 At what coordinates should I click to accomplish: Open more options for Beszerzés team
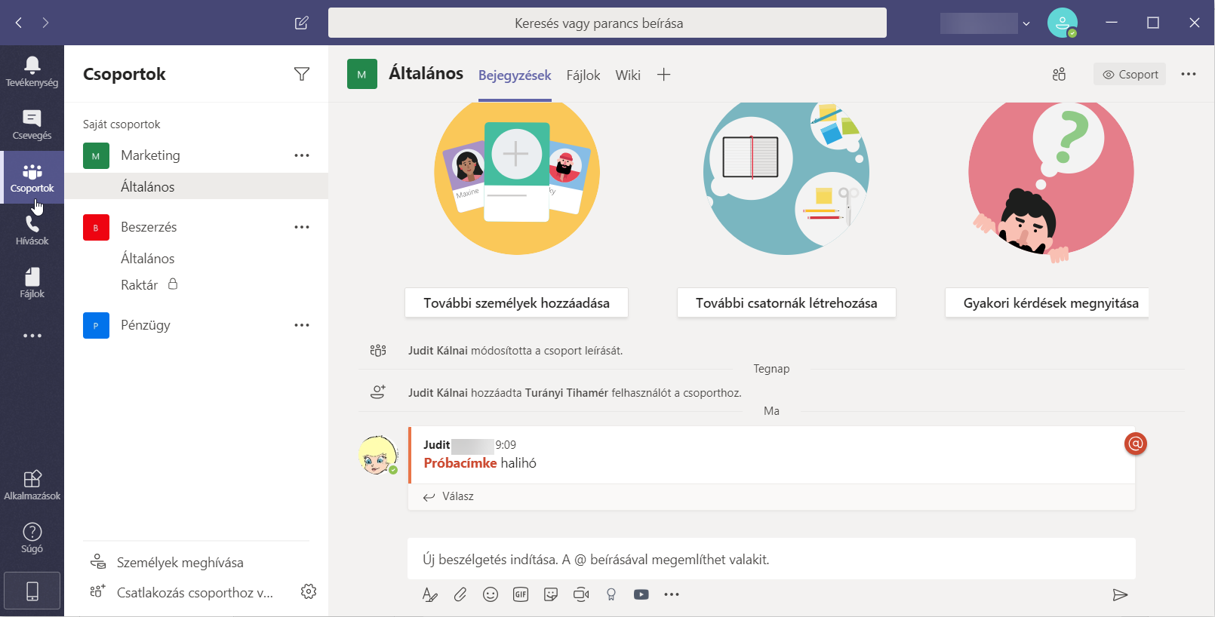pyautogui.click(x=302, y=227)
